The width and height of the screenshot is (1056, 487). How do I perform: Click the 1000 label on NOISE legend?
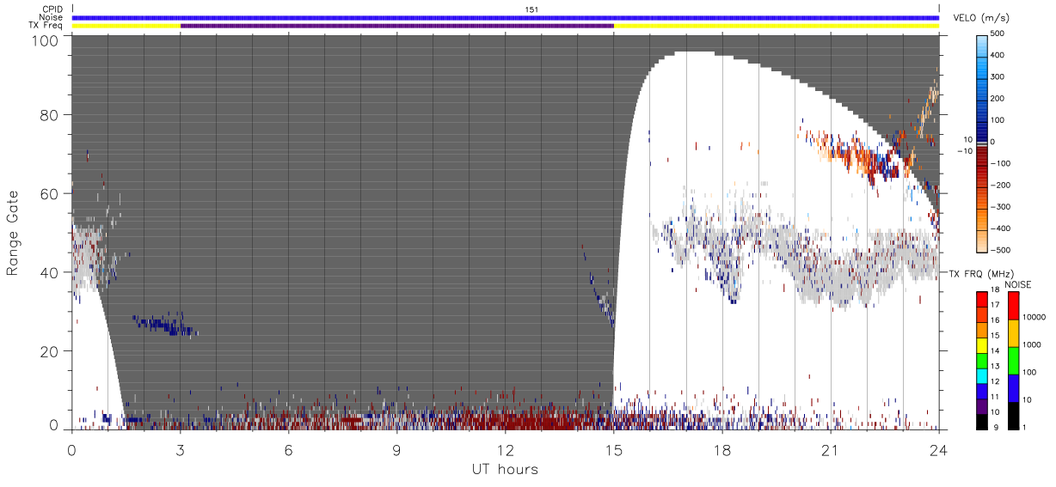coord(1032,344)
